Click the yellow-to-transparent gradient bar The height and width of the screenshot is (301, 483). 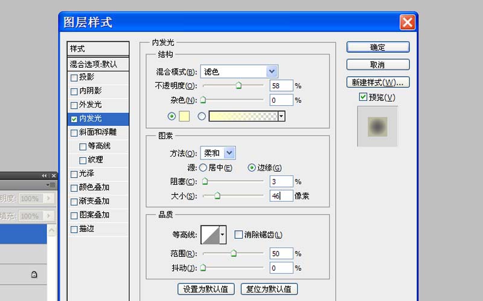[x=243, y=116]
